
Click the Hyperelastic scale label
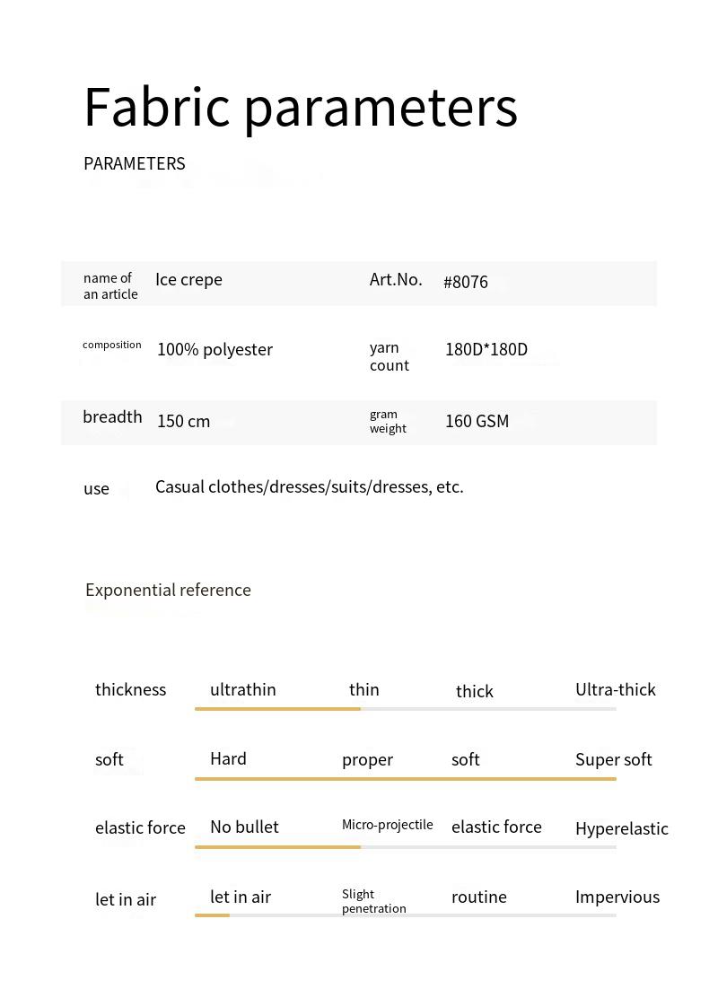(x=621, y=829)
